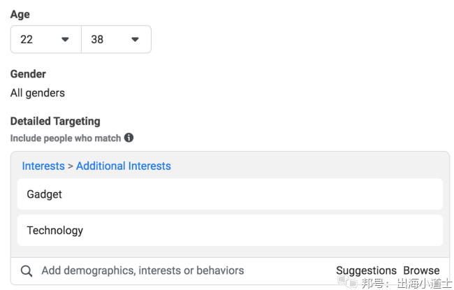Click the Age section label

(x=20, y=15)
